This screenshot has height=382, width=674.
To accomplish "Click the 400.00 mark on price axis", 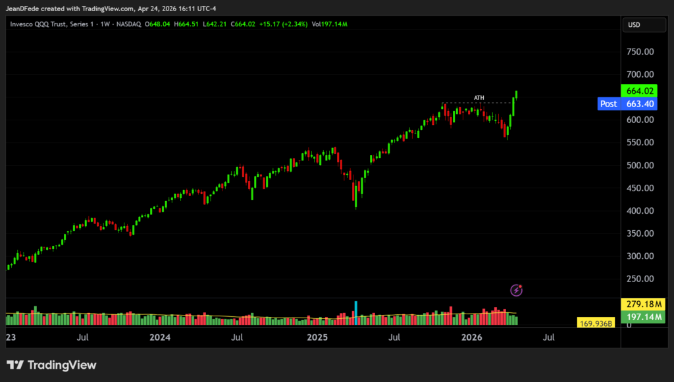I will [x=640, y=211].
